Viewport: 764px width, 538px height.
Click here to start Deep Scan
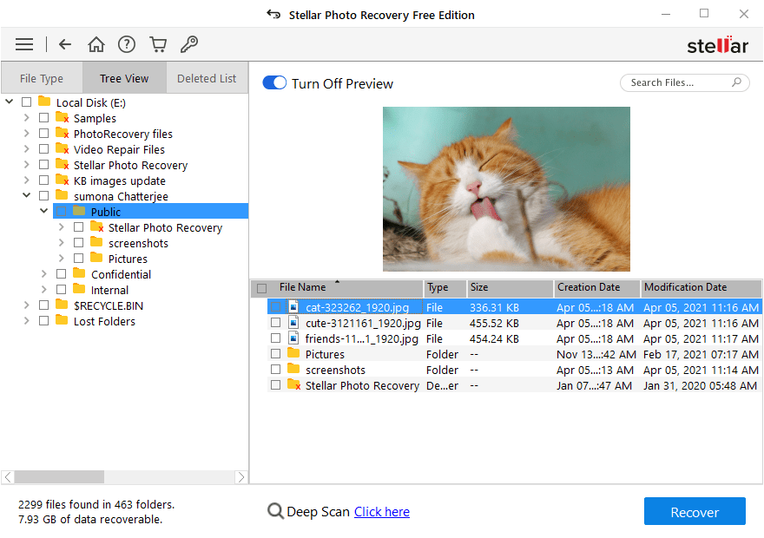click(x=382, y=511)
